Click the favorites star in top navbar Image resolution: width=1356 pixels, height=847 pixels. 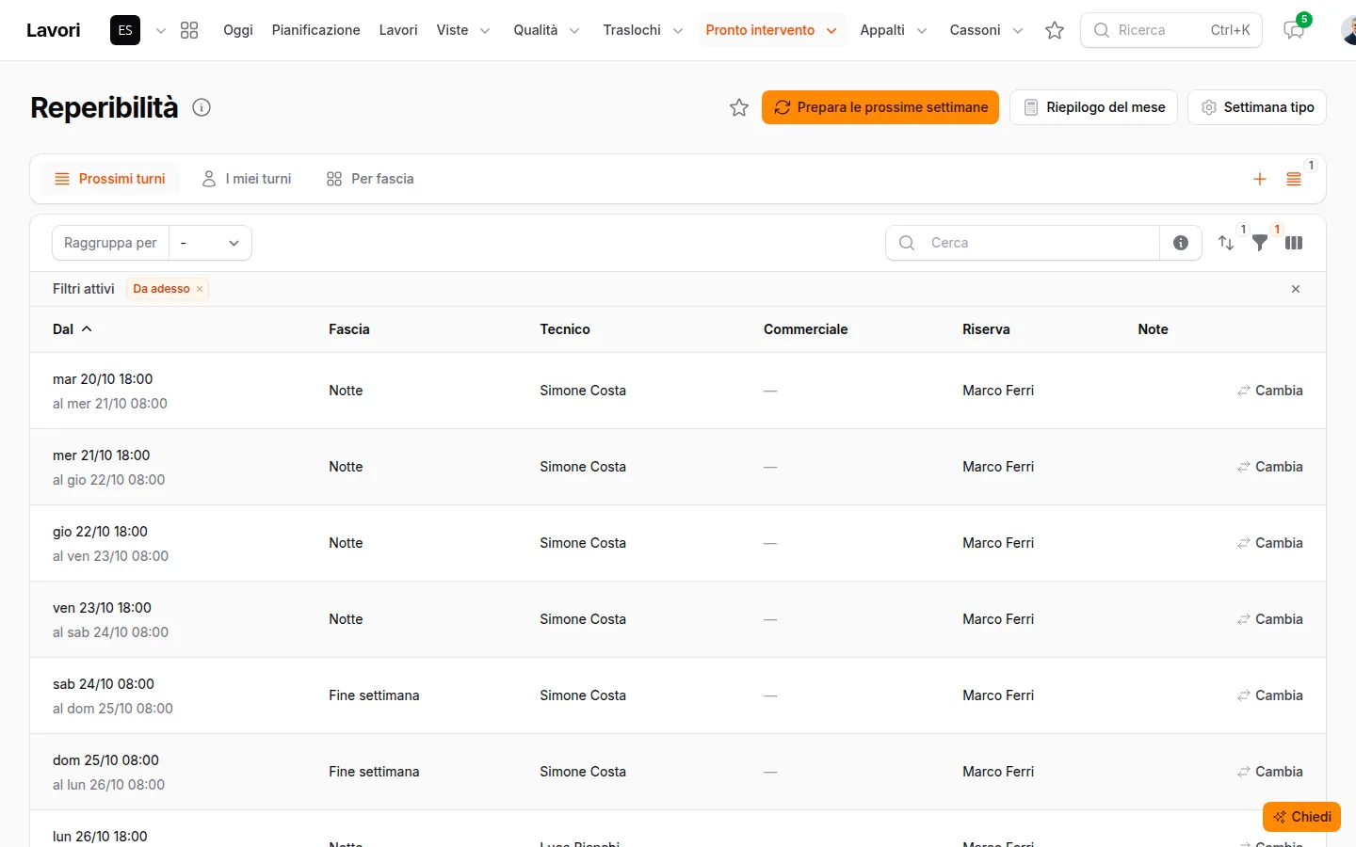click(1055, 30)
